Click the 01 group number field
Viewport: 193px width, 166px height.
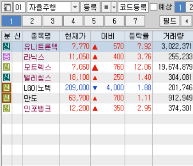19,7
